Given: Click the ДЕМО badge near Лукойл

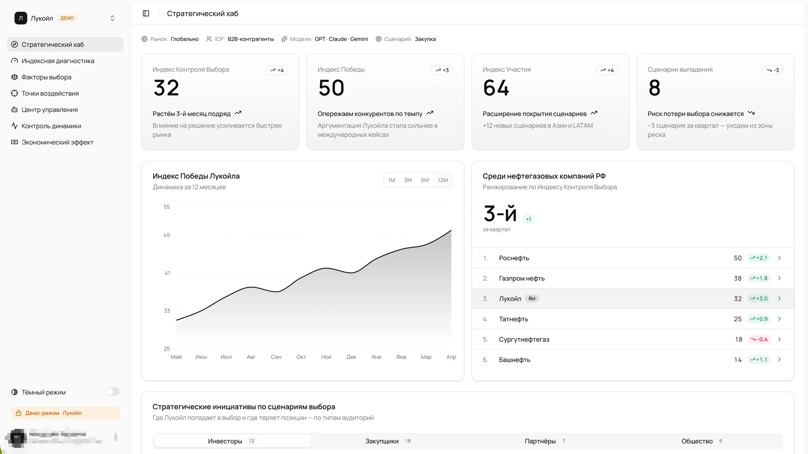Looking at the screenshot, I should [67, 18].
